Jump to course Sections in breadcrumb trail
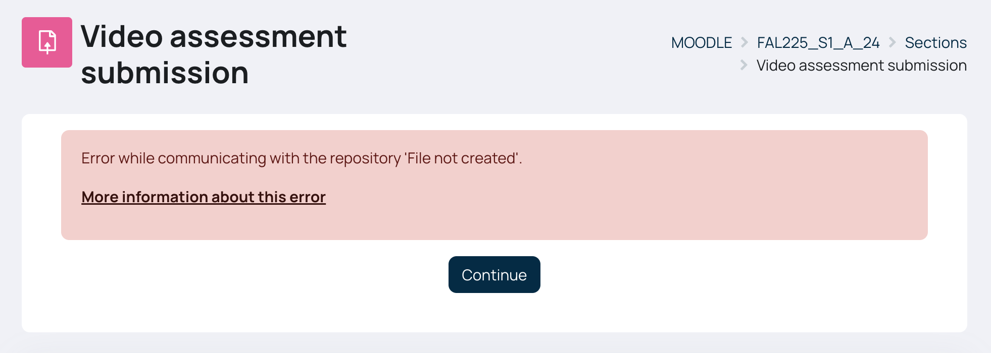This screenshot has height=353, width=991. 935,43
